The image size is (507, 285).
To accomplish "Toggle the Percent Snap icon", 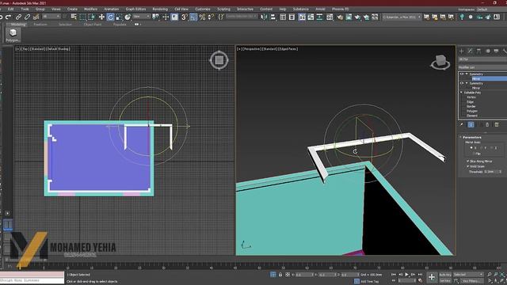I will [x=202, y=17].
